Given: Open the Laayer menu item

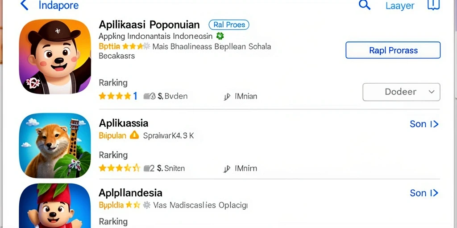Looking at the screenshot, I should (x=400, y=6).
